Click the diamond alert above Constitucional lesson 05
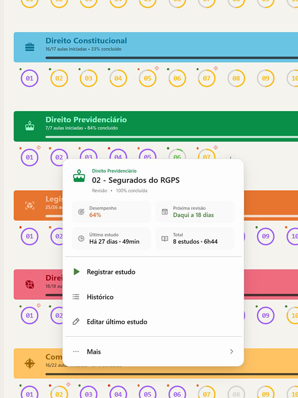The image size is (298, 398). 157,68
